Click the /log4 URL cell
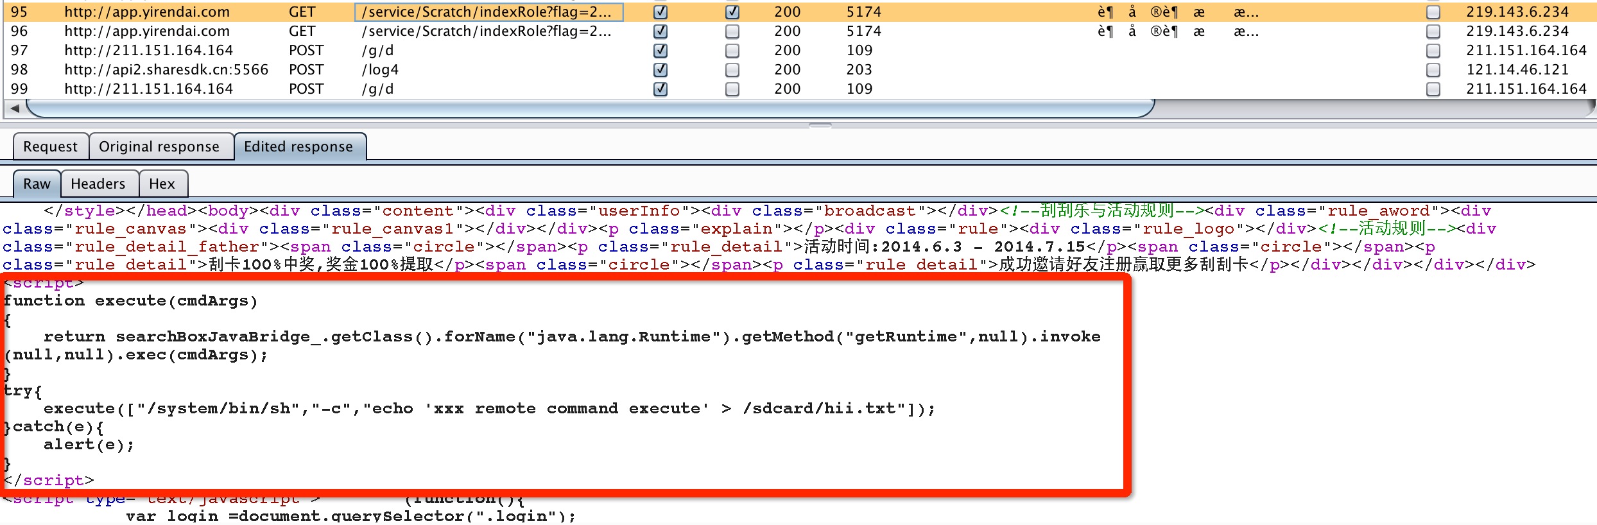The width and height of the screenshot is (1597, 525). click(x=380, y=70)
